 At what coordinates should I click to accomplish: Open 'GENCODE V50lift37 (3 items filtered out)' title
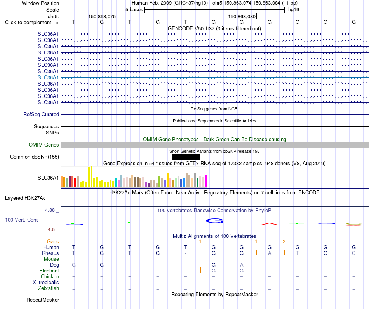tap(214, 28)
